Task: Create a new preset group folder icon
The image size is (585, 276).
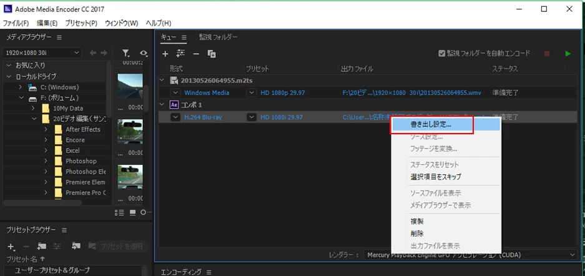Action: [41, 246]
